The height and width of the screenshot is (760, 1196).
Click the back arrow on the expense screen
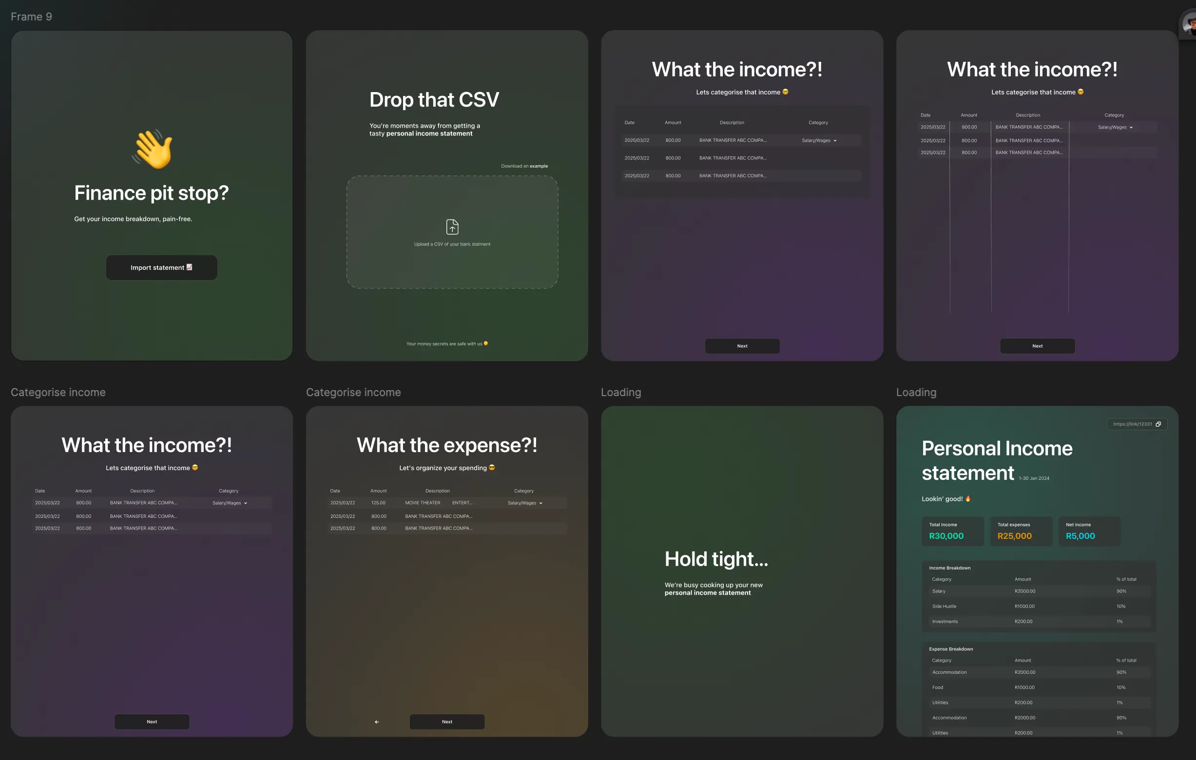(x=376, y=722)
